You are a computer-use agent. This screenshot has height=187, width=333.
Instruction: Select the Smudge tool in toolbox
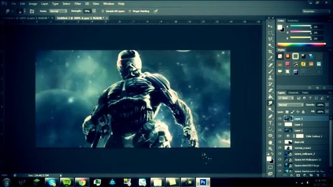click(x=270, y=103)
